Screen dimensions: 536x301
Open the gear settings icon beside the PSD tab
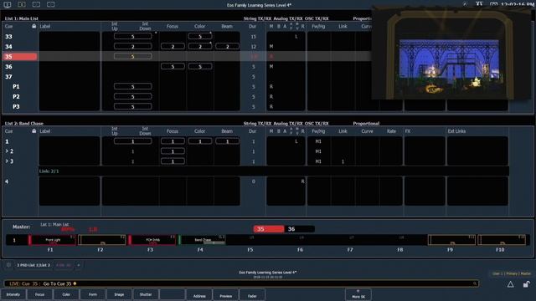coord(8,265)
